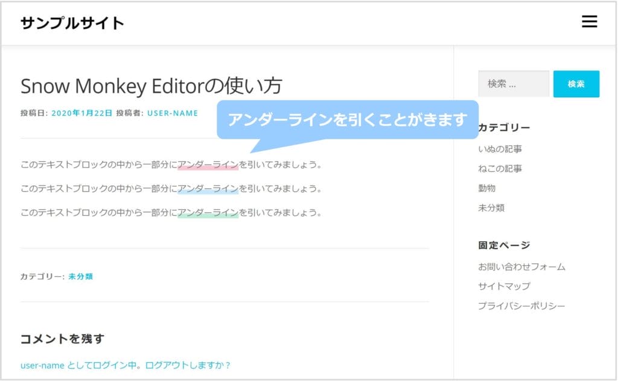The image size is (618, 381).
Task: Open the 動物 category link
Action: (486, 188)
